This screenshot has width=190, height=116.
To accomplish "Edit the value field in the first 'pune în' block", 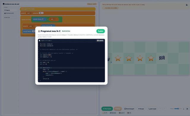I will (41, 13).
